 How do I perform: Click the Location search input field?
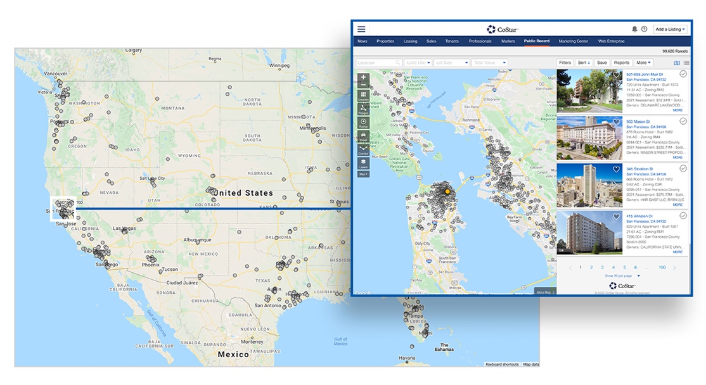[x=378, y=63]
